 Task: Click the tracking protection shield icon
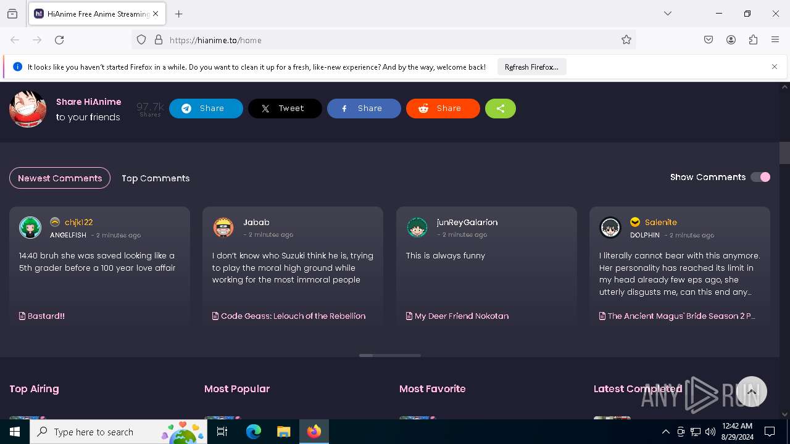click(141, 40)
